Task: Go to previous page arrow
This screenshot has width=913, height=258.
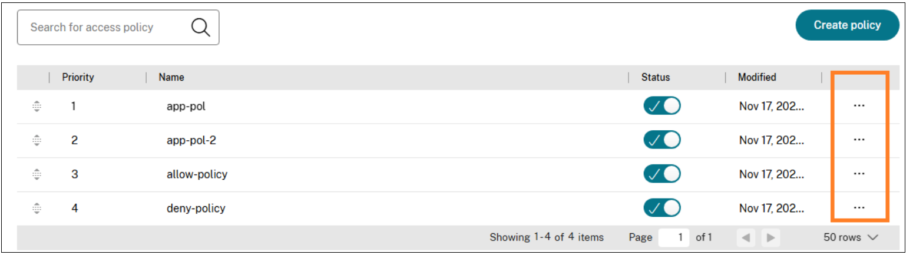Action: tap(746, 238)
